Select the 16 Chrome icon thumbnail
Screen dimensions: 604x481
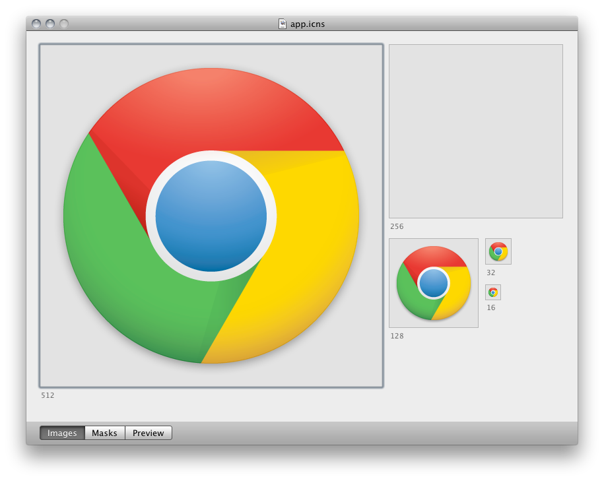(493, 292)
